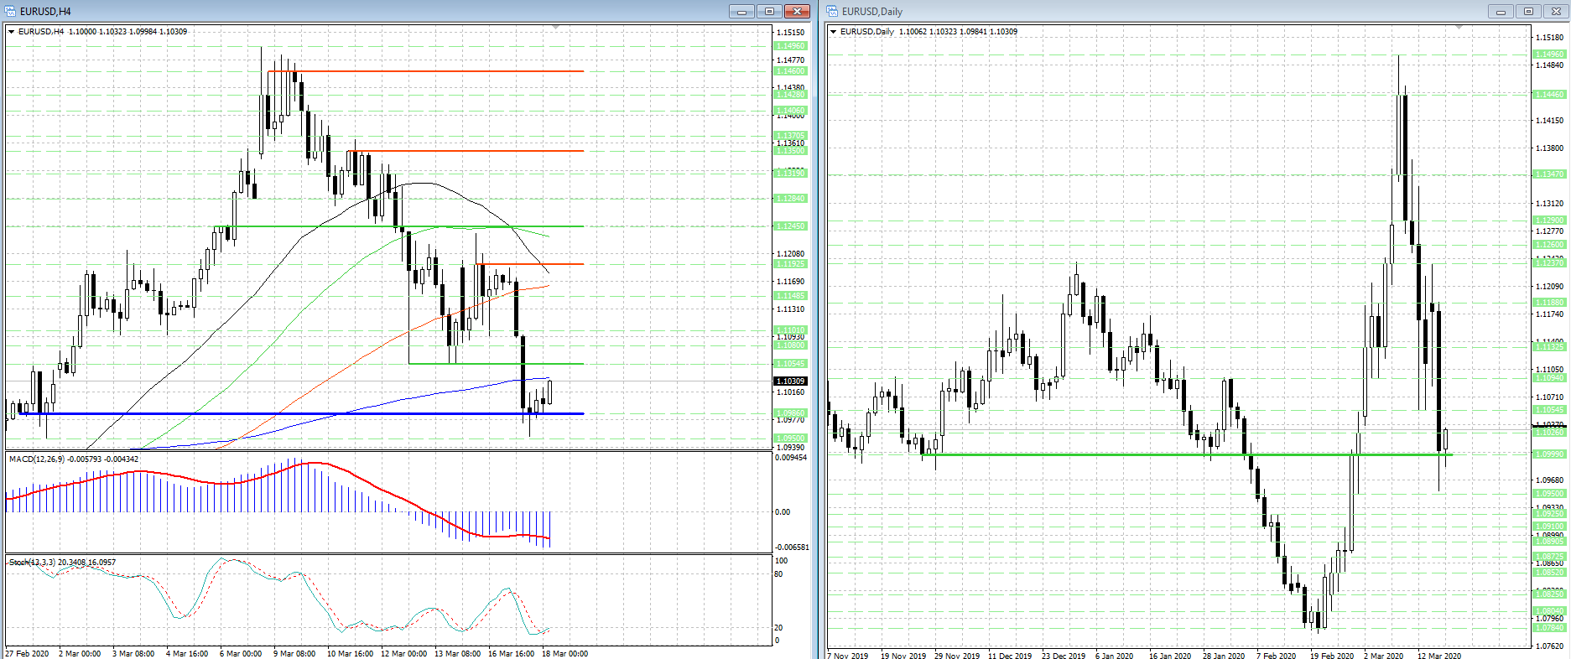Close the EURUSD,Daily chart window
The height and width of the screenshot is (659, 1571).
tap(1556, 11)
